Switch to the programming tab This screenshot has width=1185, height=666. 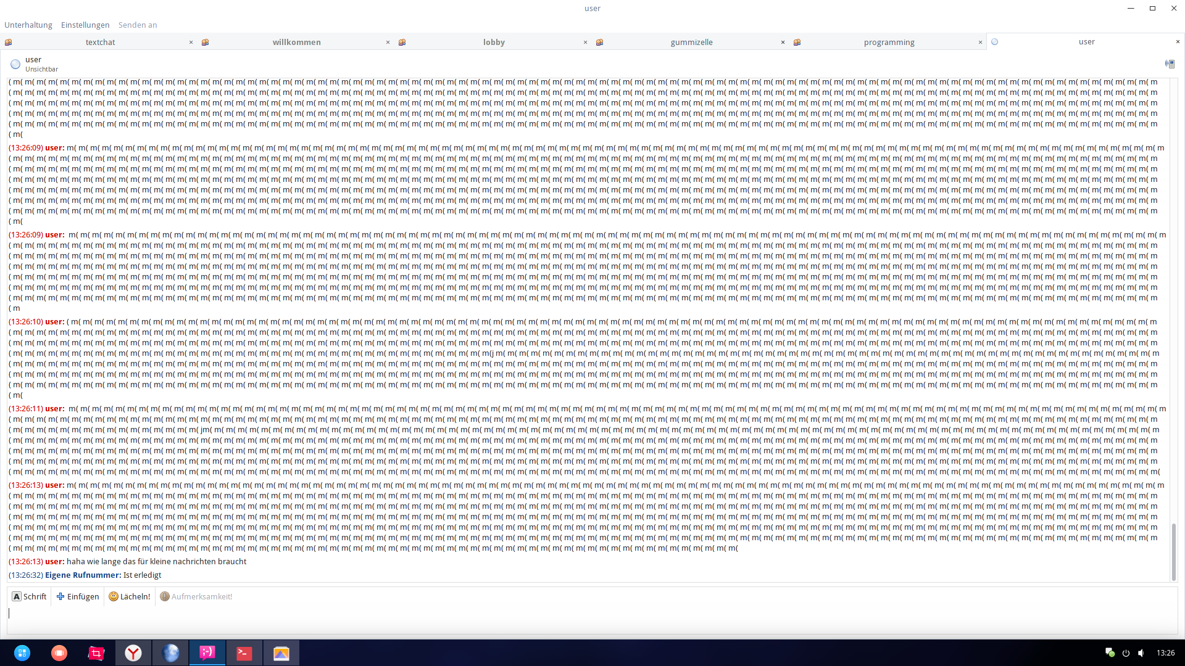click(x=889, y=42)
